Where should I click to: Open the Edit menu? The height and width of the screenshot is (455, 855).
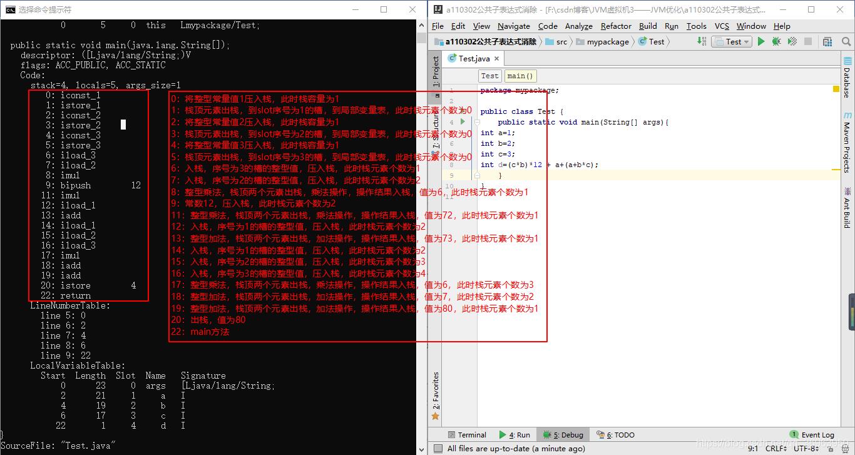click(x=458, y=26)
